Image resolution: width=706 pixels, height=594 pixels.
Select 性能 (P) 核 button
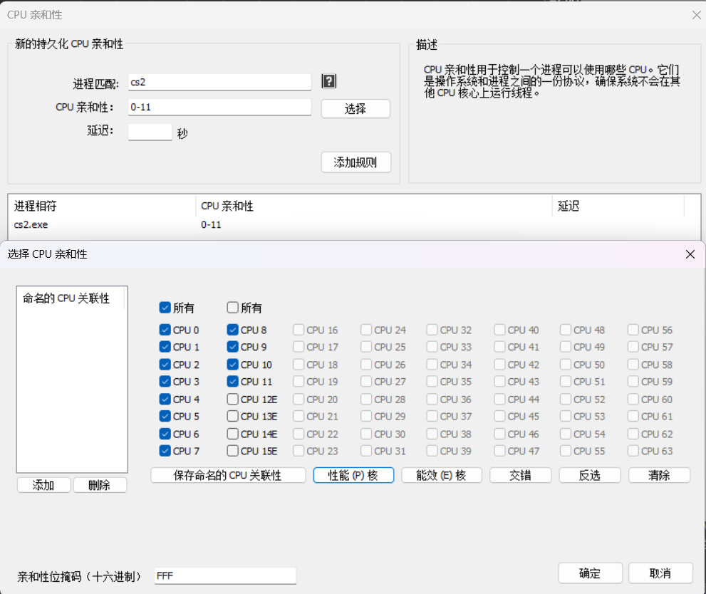[x=353, y=475]
